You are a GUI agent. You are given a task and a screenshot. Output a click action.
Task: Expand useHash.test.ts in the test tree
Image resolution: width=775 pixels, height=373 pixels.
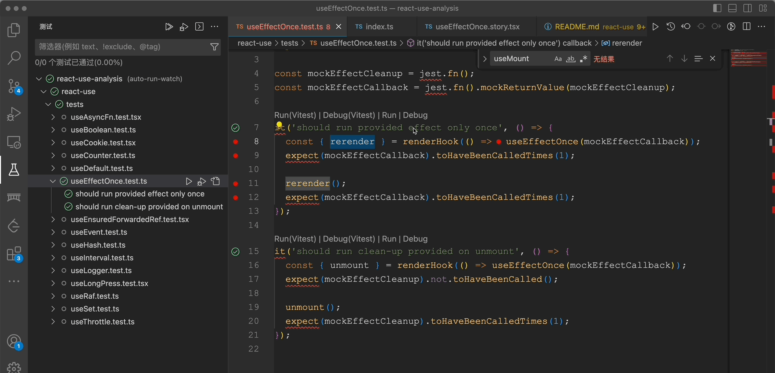tap(53, 245)
